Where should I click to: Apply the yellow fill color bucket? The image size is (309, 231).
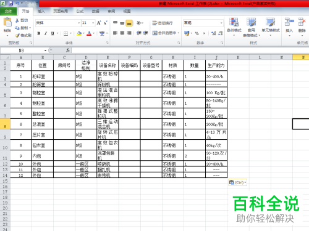[79, 33]
